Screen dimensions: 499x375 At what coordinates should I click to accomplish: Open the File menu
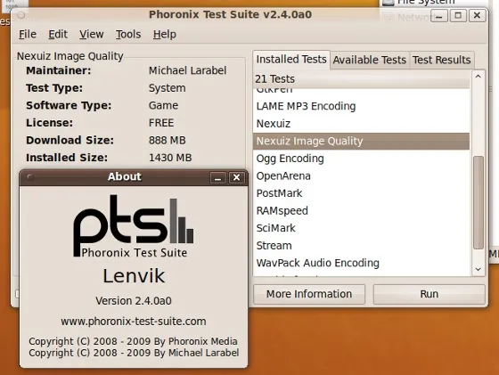point(28,34)
